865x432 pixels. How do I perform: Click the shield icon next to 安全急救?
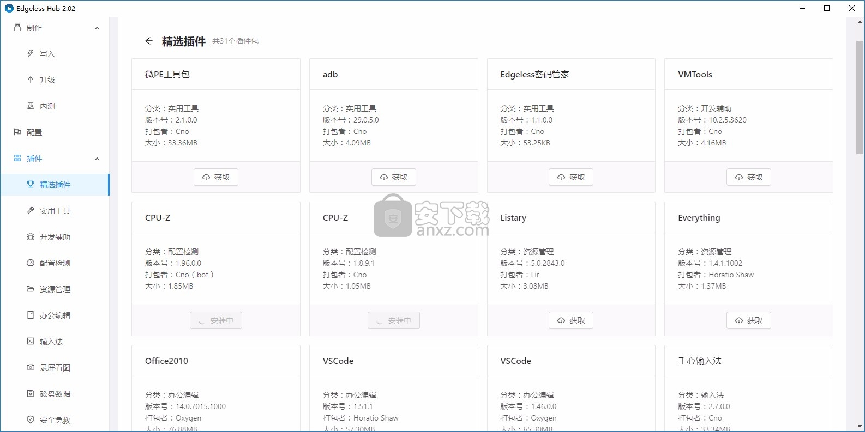tap(31, 419)
